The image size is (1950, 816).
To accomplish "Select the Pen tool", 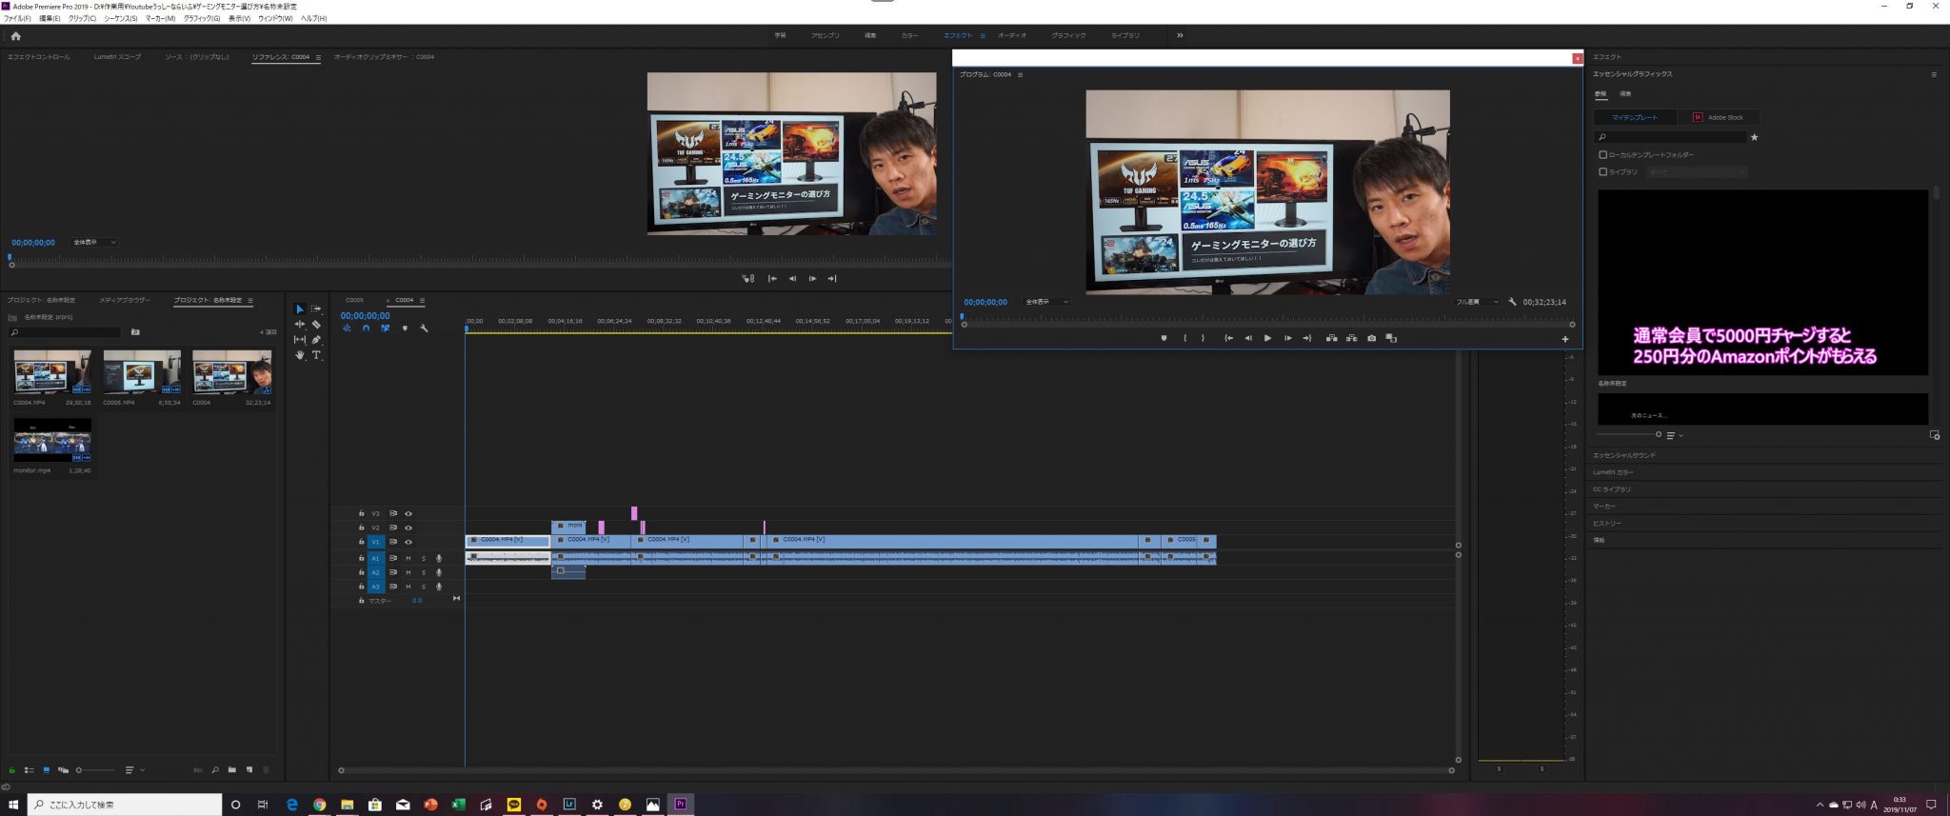I will 316,340.
